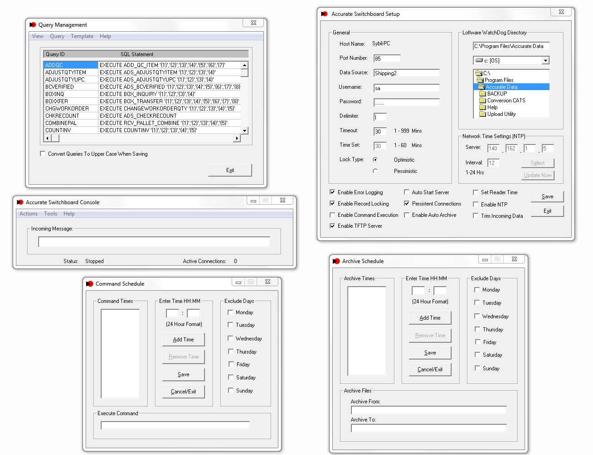Click the Port Number field

coord(387,58)
